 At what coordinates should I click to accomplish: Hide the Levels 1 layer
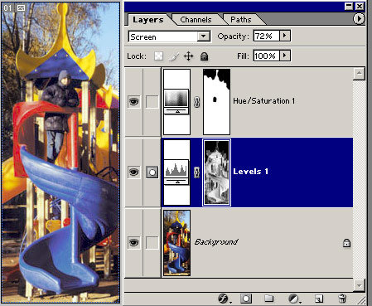134,172
